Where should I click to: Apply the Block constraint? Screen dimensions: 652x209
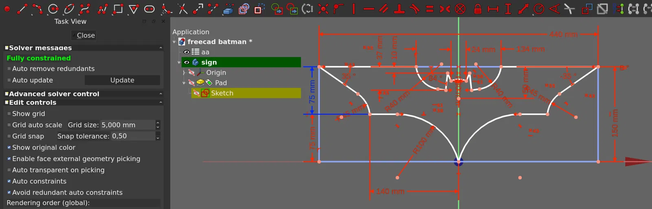point(460,9)
